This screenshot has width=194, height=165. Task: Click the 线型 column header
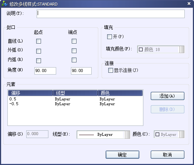pyautogui.click(x=75, y=93)
